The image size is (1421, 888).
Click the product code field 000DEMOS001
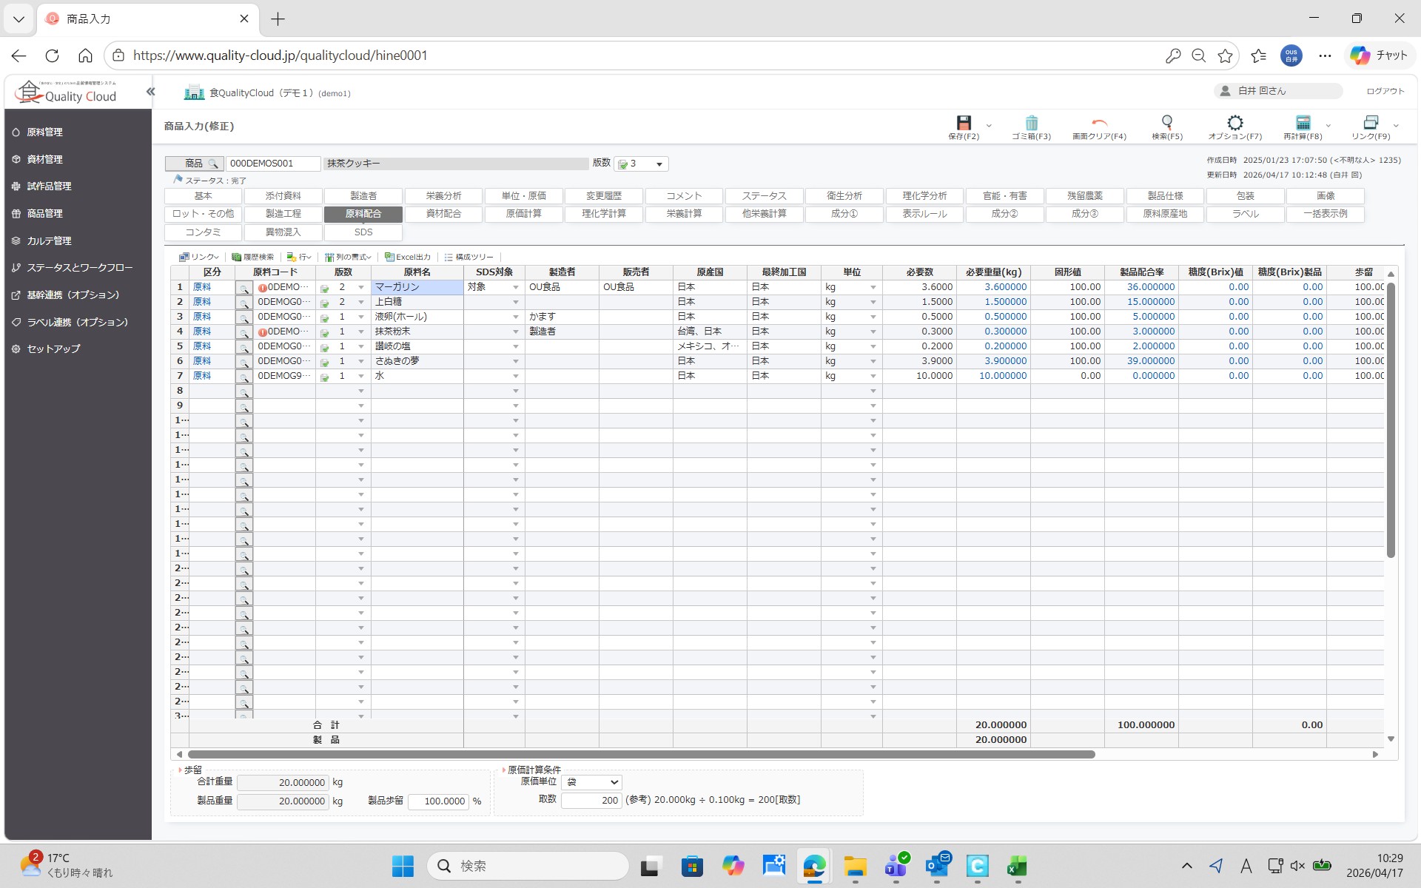[273, 164]
